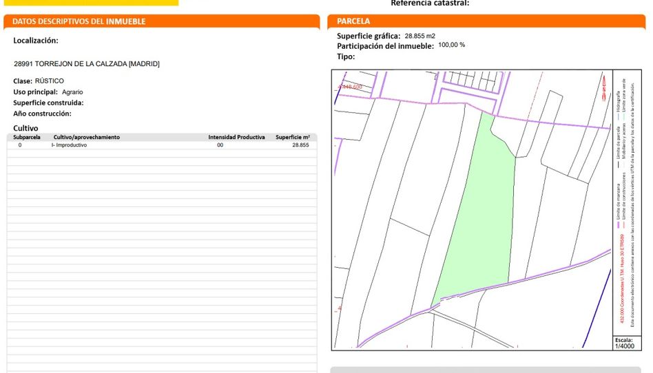Viewport: 653px width, 373px height.
Task: Click the red coordinate label on the map
Action: (x=349, y=87)
